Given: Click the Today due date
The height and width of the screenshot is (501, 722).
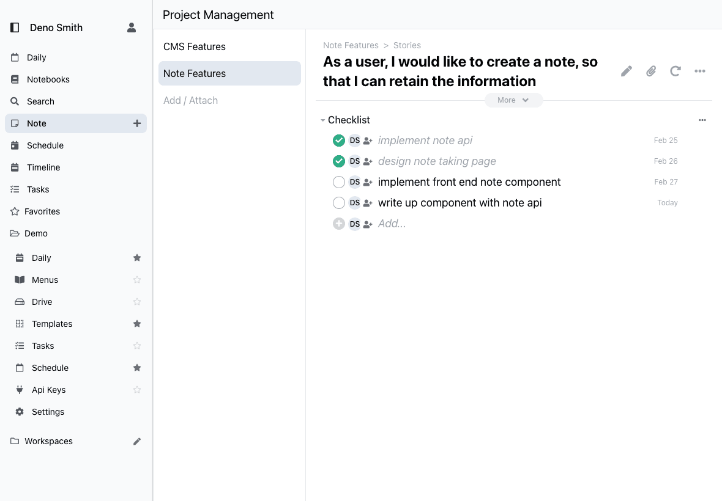Looking at the screenshot, I should click(x=667, y=203).
